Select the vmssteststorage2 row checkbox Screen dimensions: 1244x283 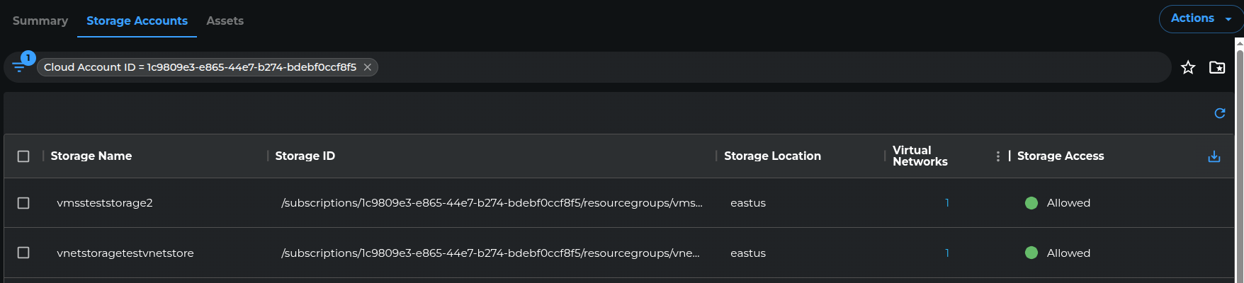(23, 203)
